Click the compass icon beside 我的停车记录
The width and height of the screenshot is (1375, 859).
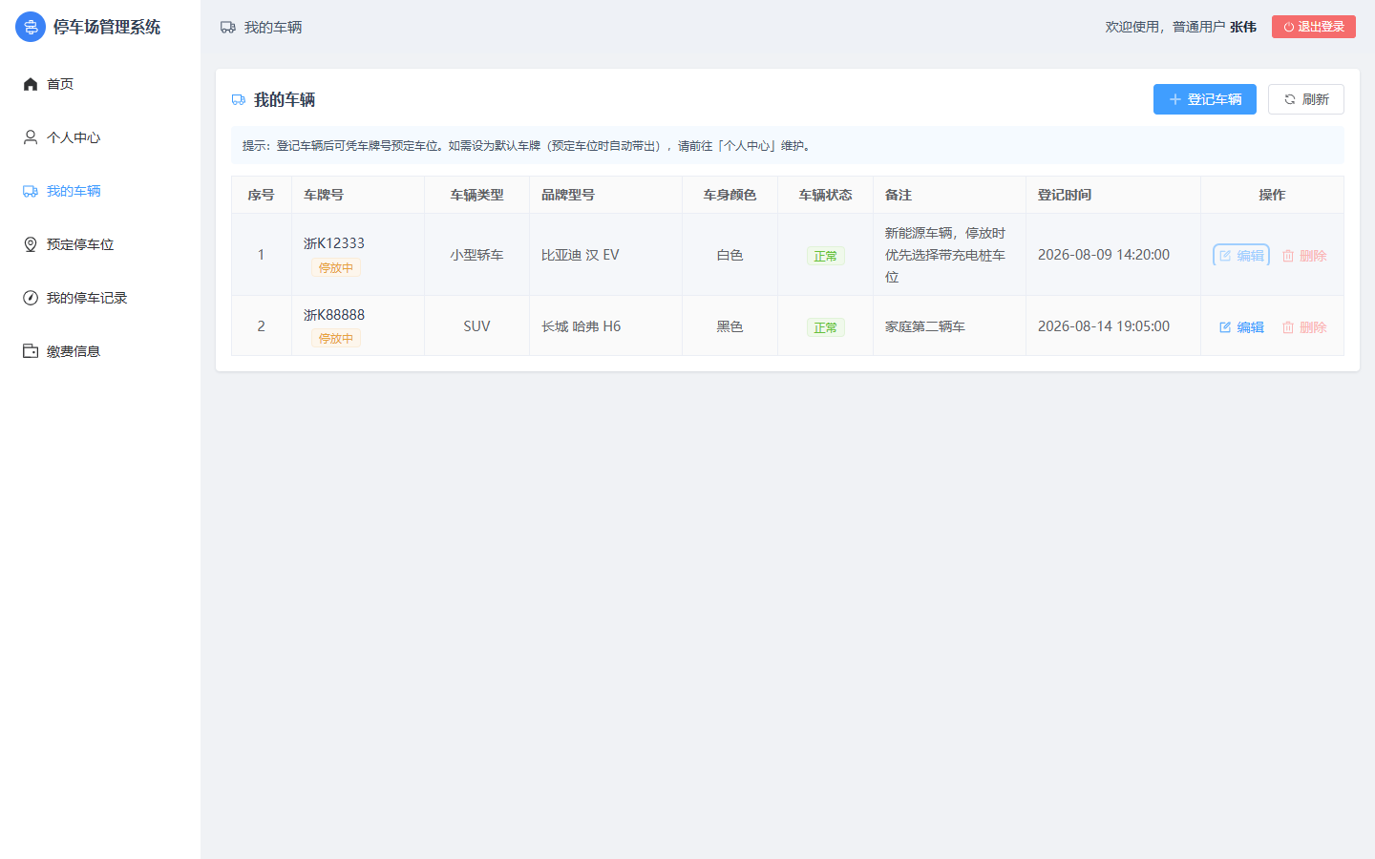point(31,298)
